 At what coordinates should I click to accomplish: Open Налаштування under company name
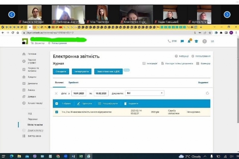click(58, 43)
